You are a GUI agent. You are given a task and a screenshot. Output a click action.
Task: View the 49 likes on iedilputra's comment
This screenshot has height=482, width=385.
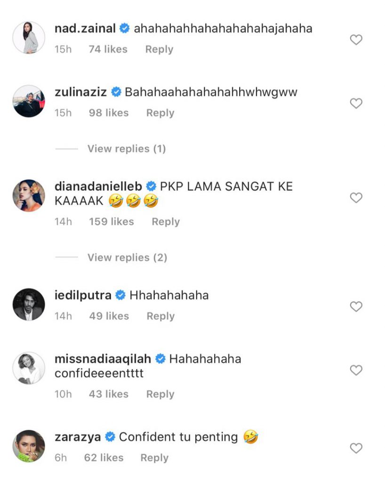coord(109,316)
